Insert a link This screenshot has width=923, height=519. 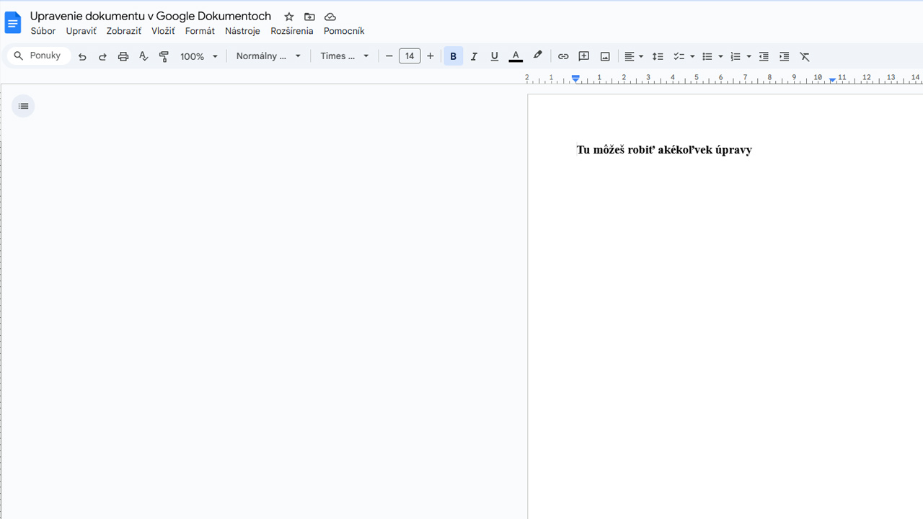563,56
